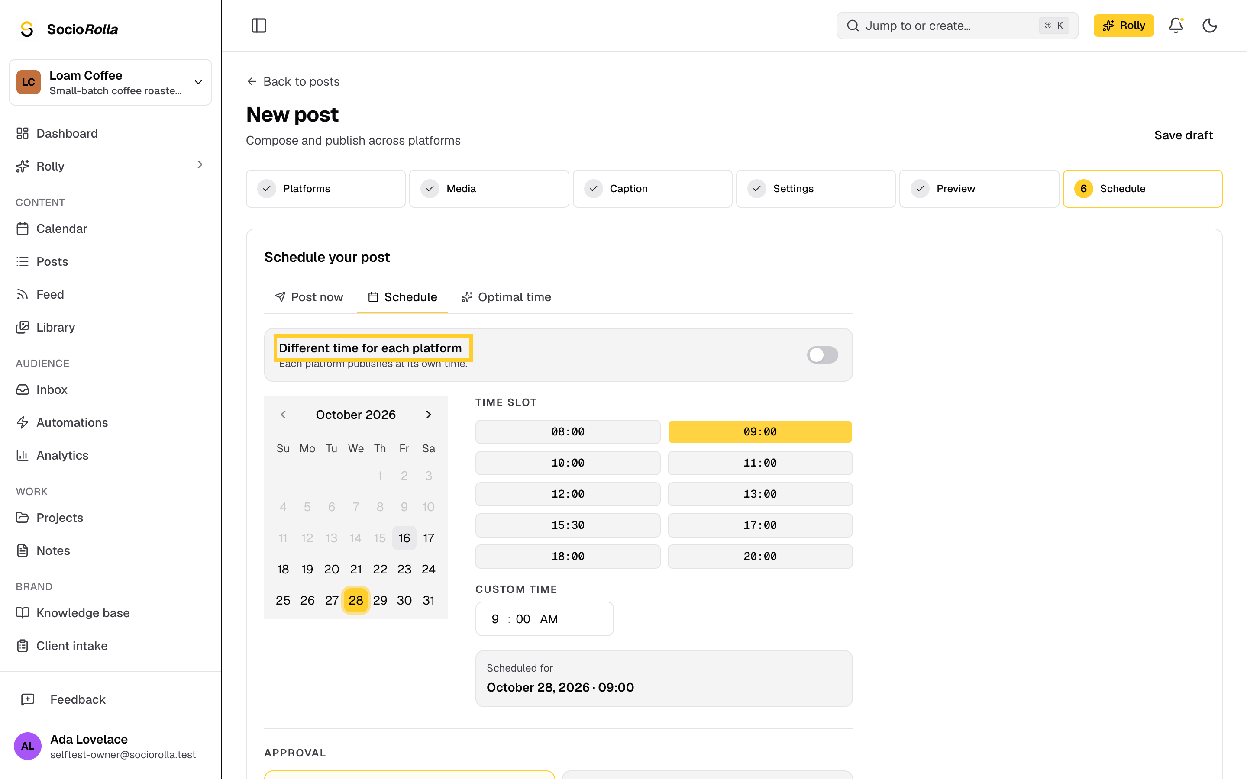Open Feedback form
This screenshot has width=1247, height=779.
[x=110, y=699]
